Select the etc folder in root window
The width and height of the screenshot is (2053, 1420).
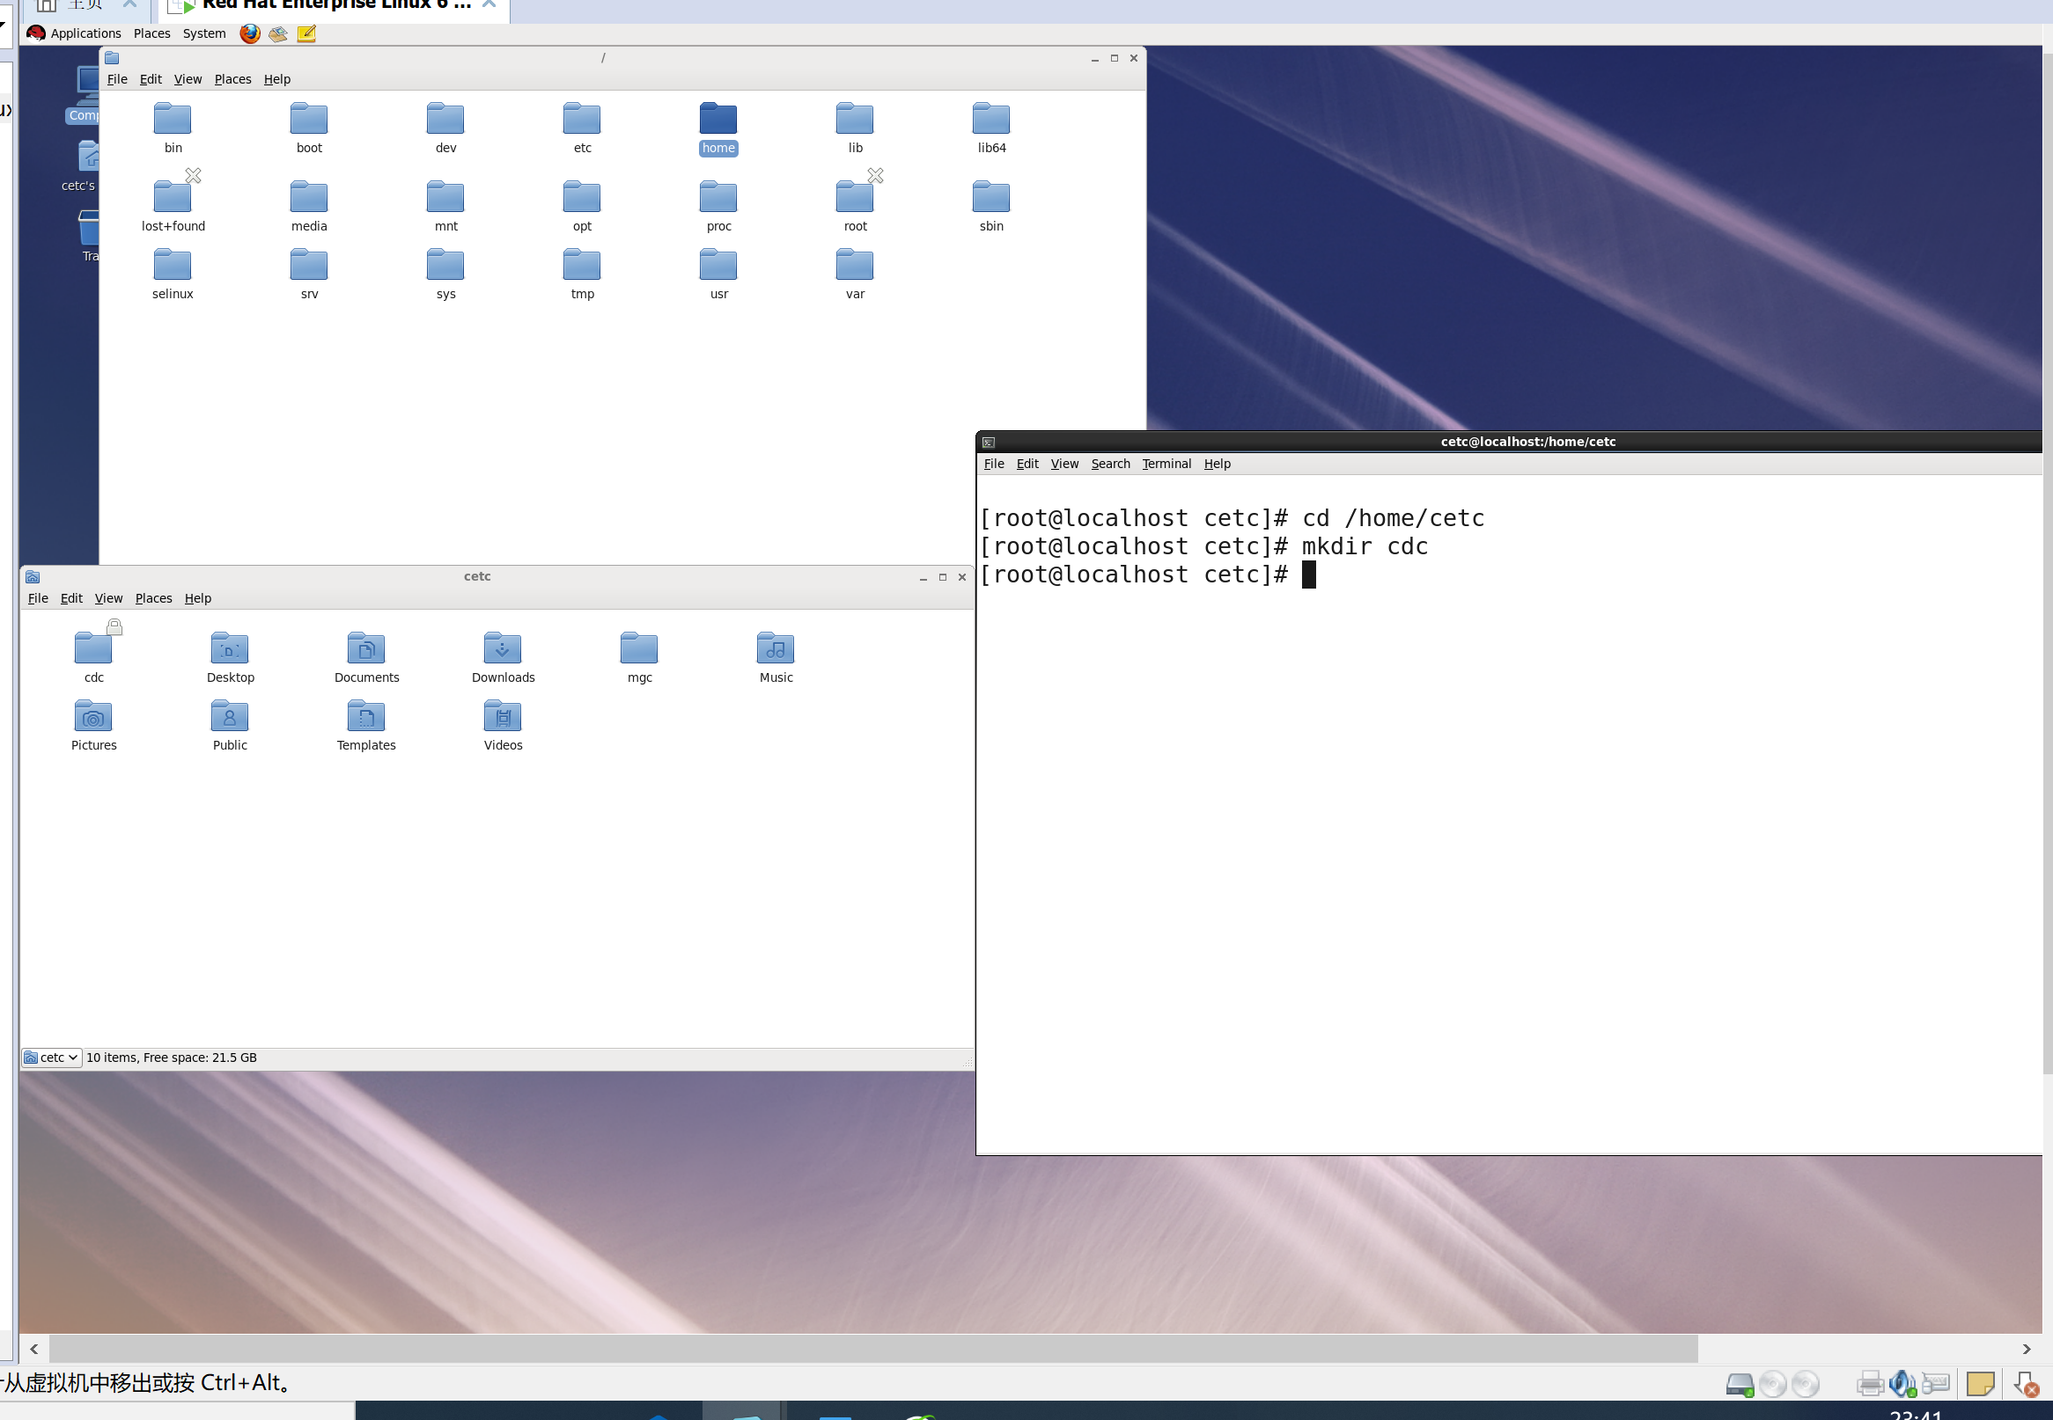coord(581,120)
